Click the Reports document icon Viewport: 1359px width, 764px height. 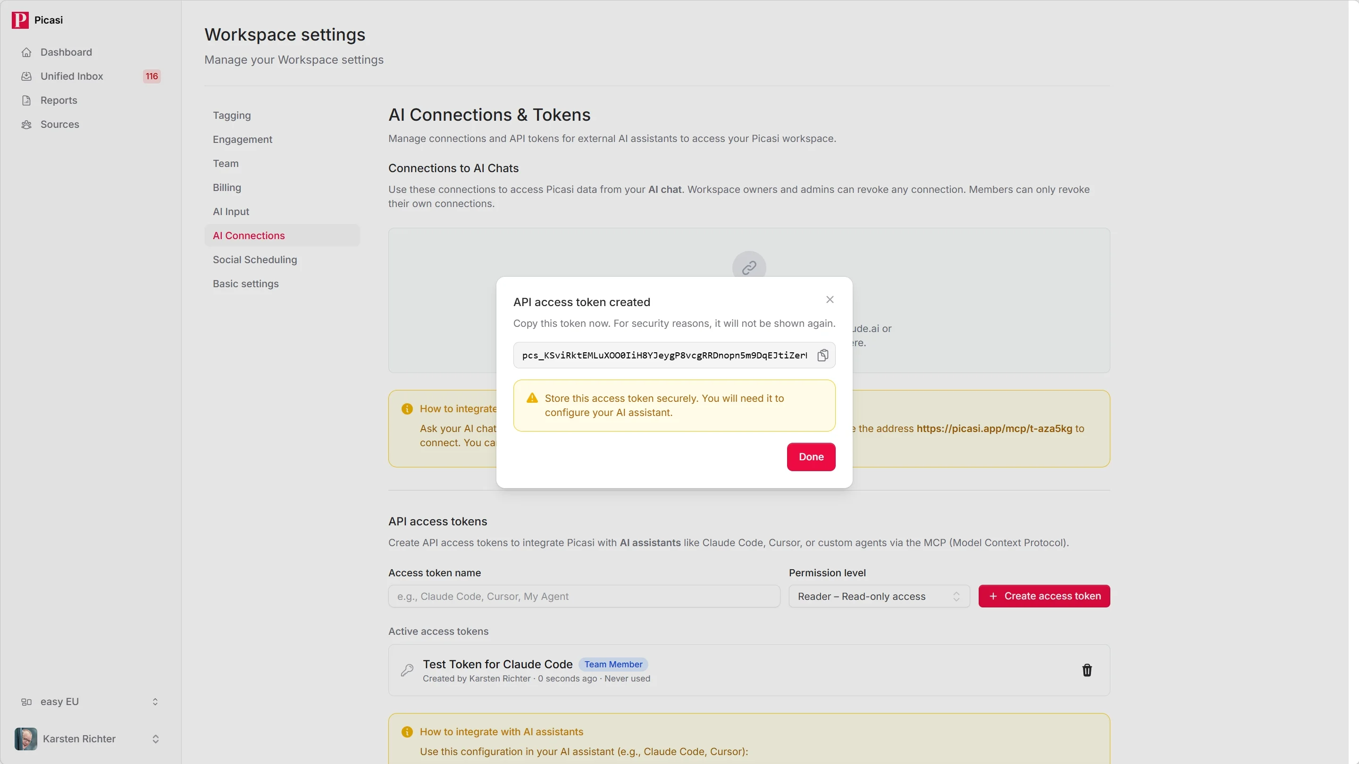coord(26,100)
